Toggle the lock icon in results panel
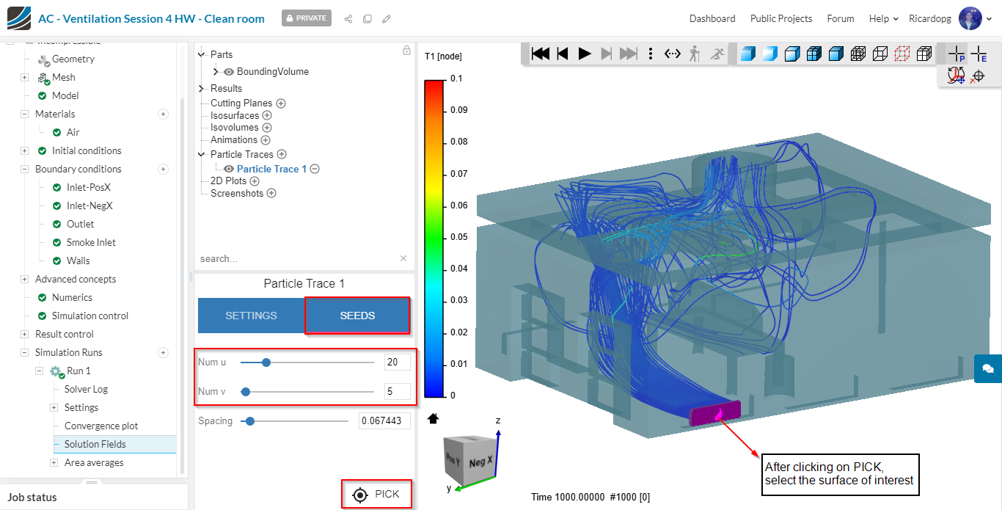Screen dimensions: 1002x510 (x=406, y=51)
